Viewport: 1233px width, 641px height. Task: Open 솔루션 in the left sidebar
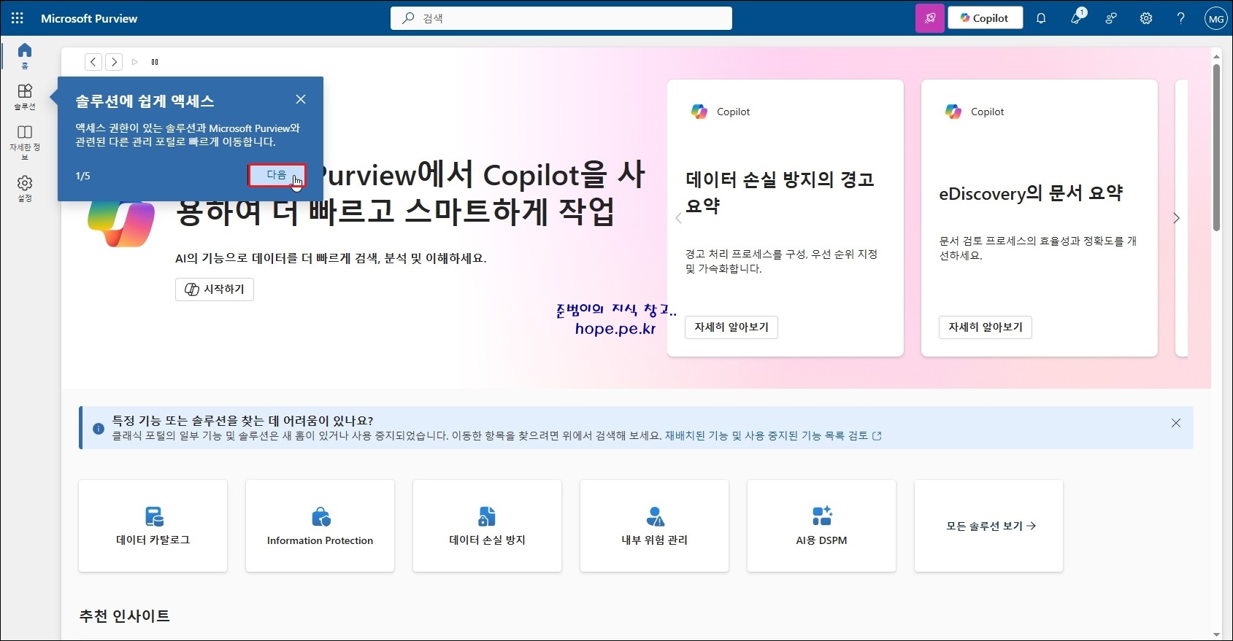(x=25, y=97)
